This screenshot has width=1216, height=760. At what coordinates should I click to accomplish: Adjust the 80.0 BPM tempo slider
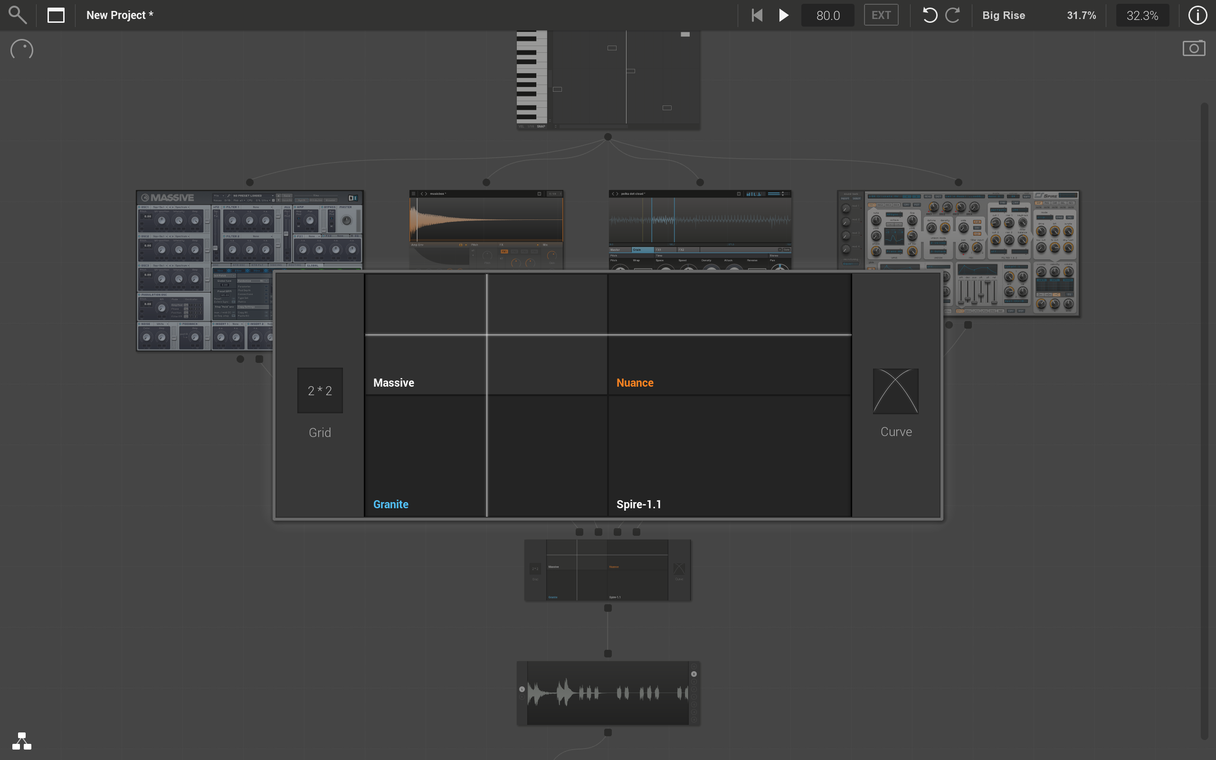[826, 15]
